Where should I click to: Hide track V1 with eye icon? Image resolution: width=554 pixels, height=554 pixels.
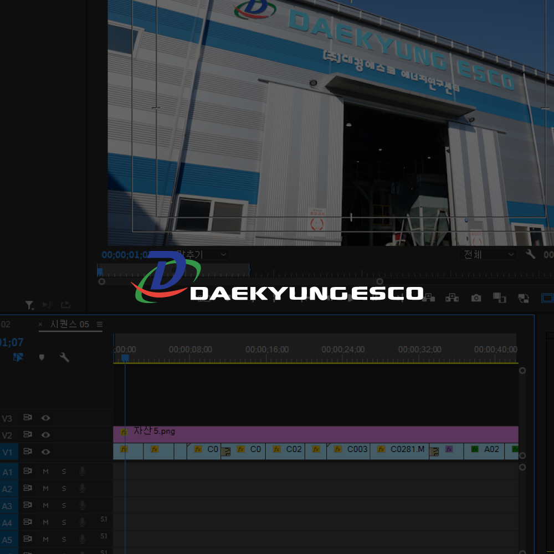click(x=45, y=452)
